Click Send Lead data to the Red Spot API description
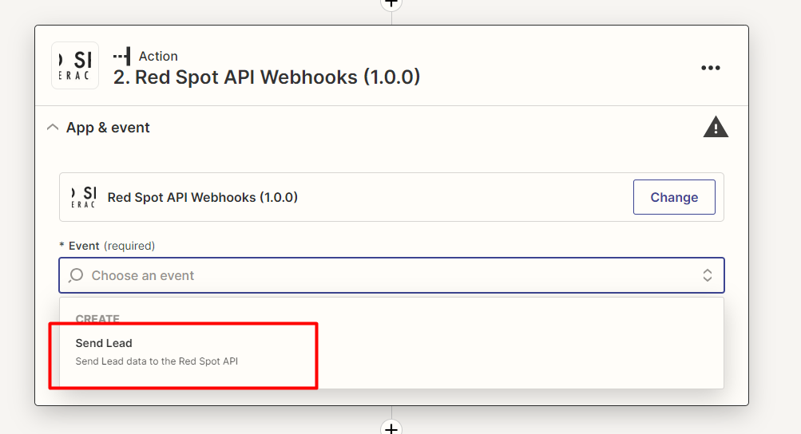Screen dimensions: 801x434 pos(157,361)
